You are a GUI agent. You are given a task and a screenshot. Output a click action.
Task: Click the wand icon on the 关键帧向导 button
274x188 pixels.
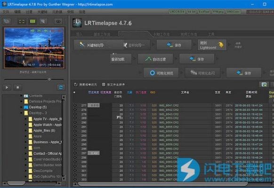click(82, 45)
